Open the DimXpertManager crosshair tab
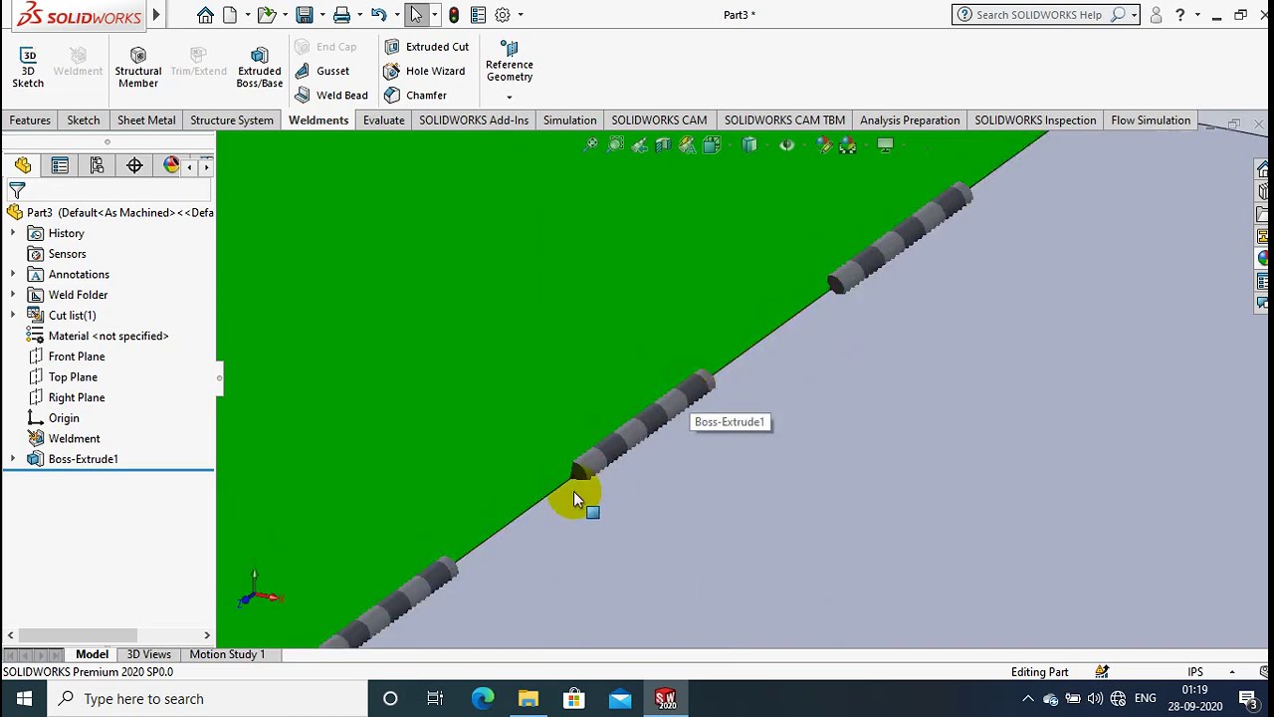 pos(134,165)
